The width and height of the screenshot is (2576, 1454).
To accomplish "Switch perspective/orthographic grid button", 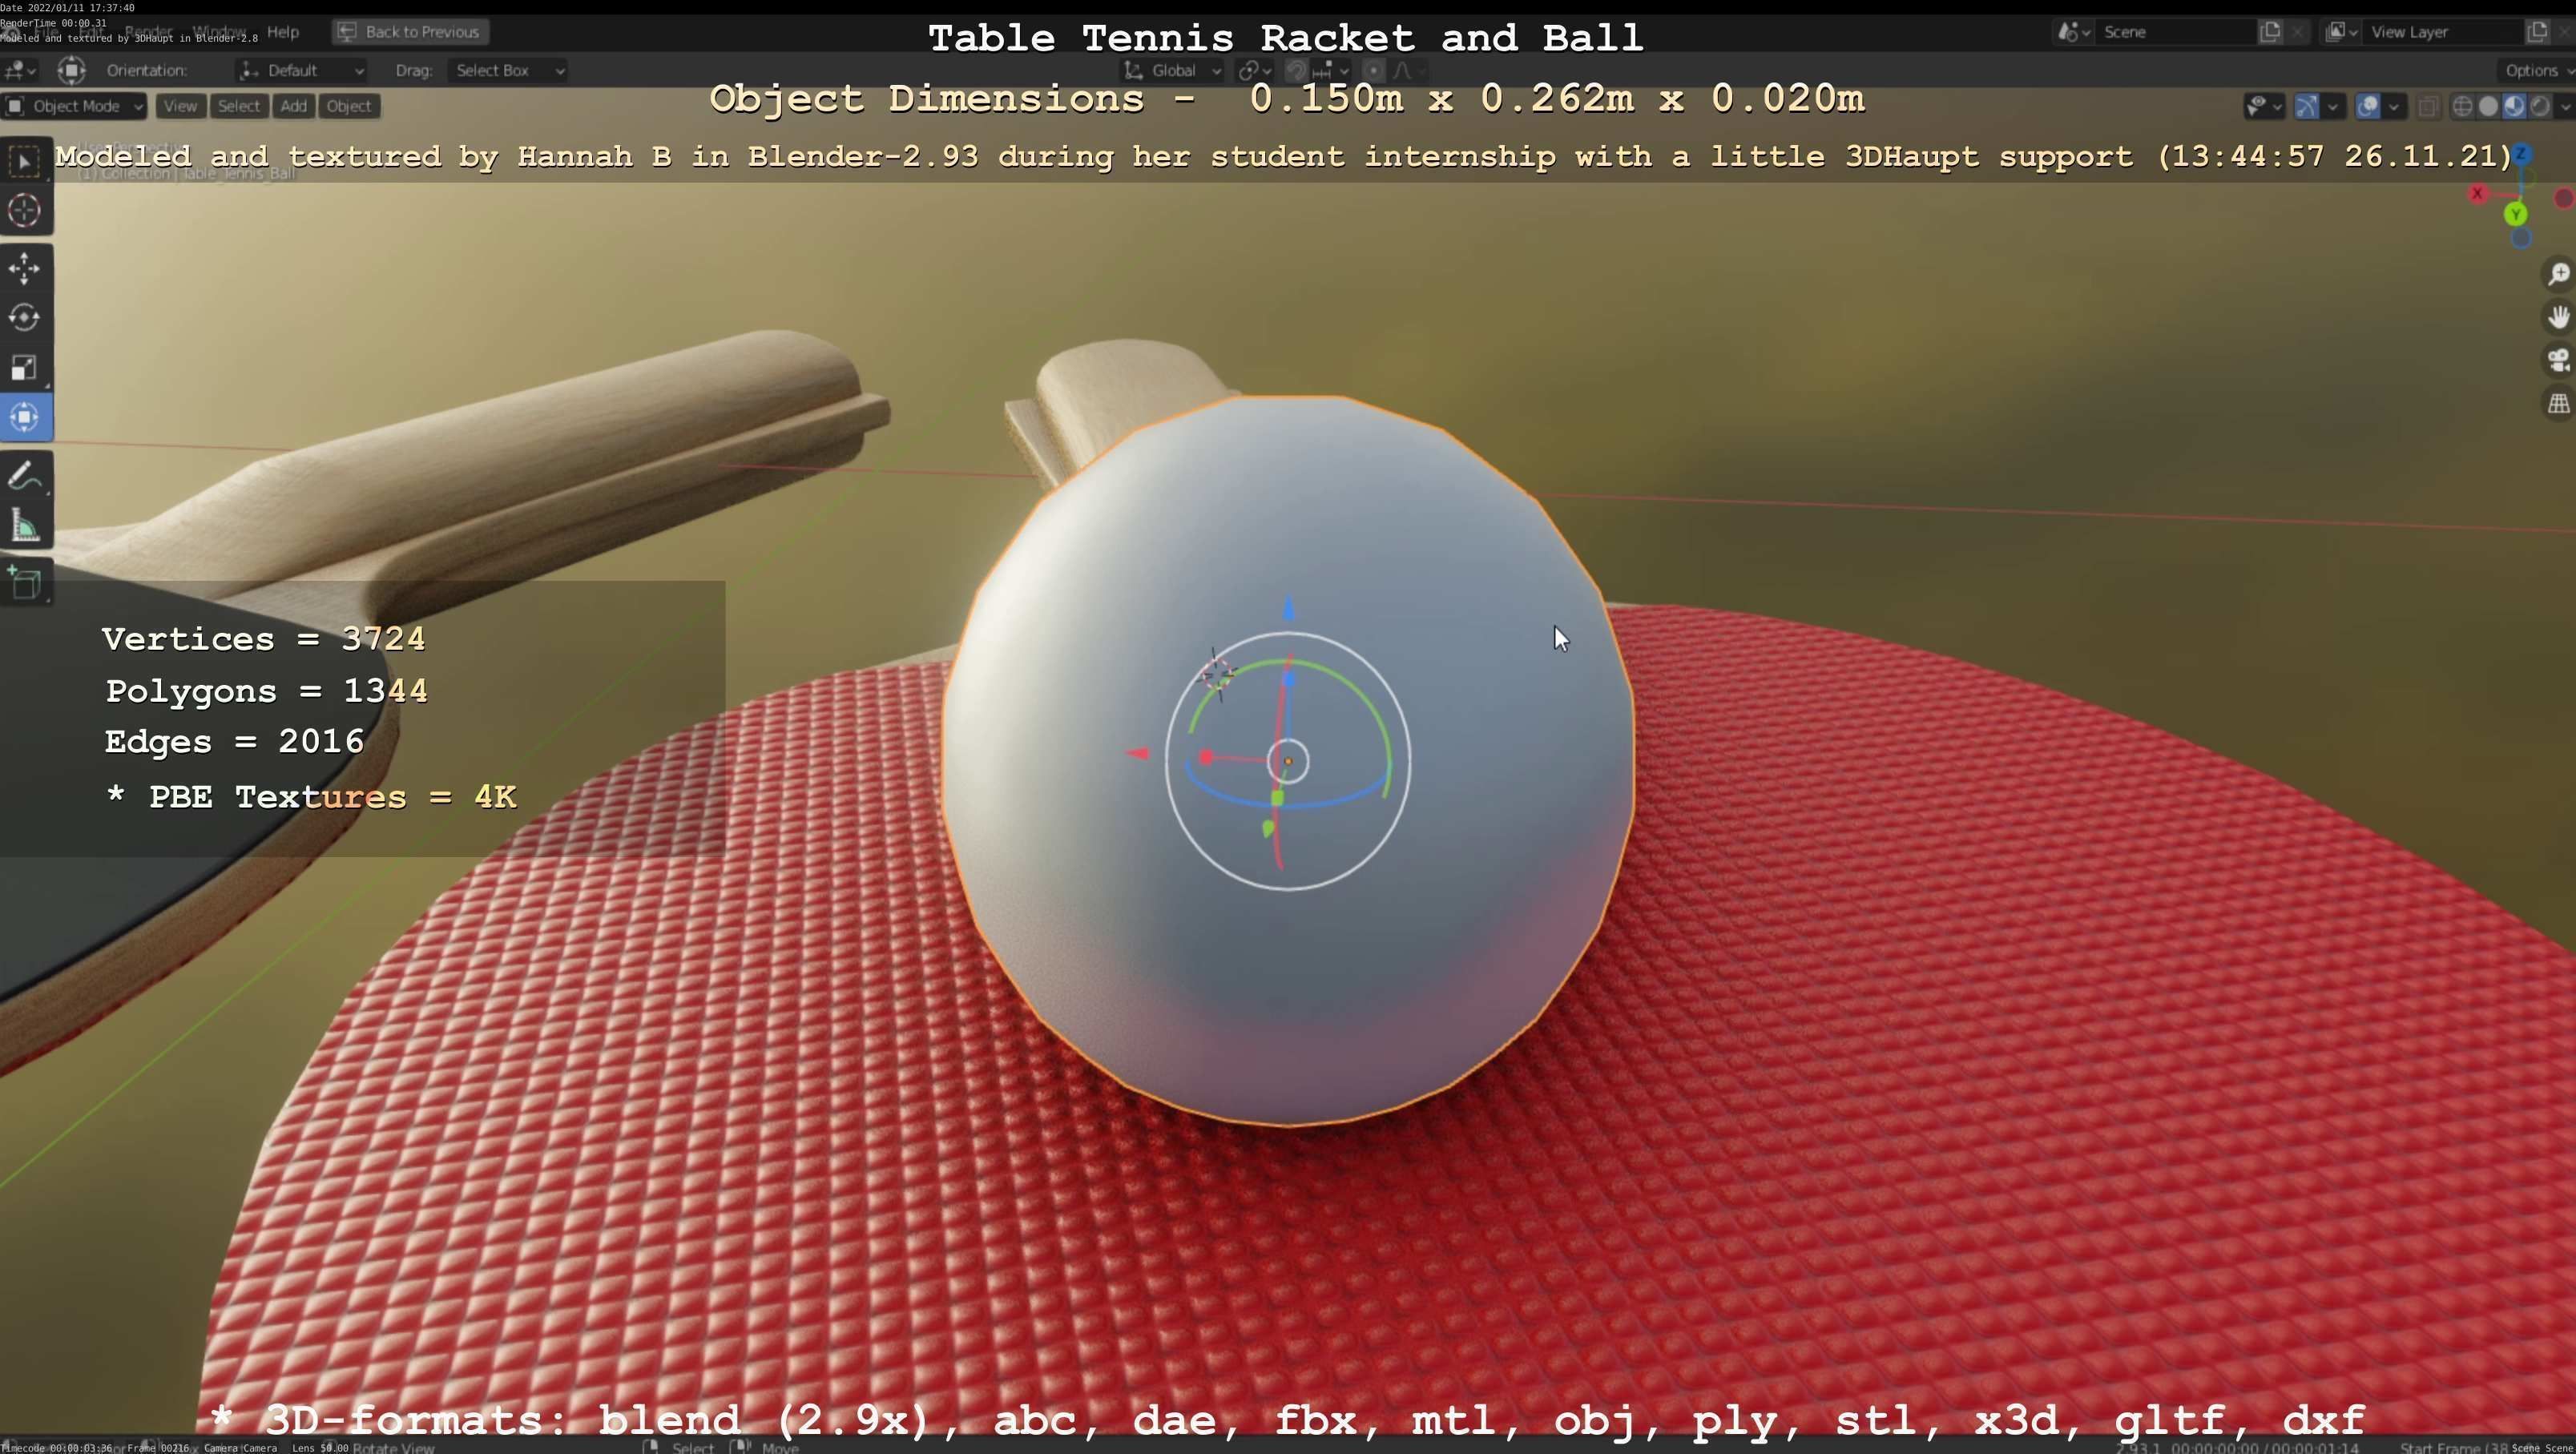I will [2558, 404].
